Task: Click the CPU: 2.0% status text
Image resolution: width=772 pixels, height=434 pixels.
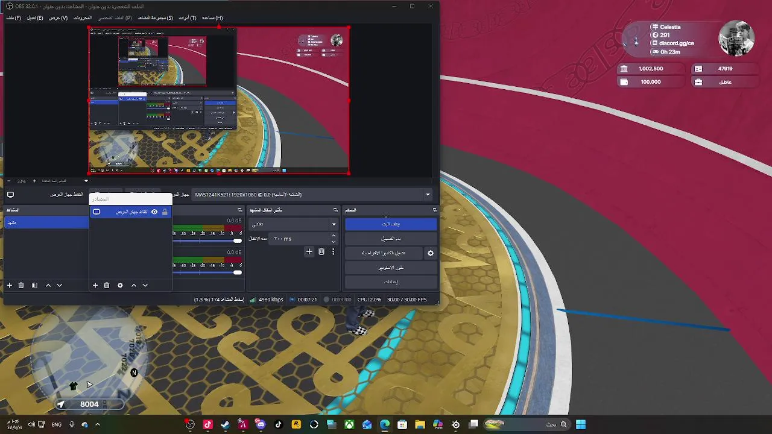Action: 369,300
